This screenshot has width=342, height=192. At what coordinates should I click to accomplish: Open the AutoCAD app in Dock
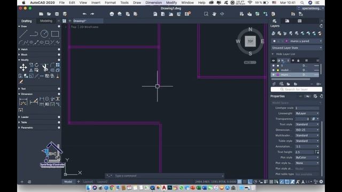(164, 188)
